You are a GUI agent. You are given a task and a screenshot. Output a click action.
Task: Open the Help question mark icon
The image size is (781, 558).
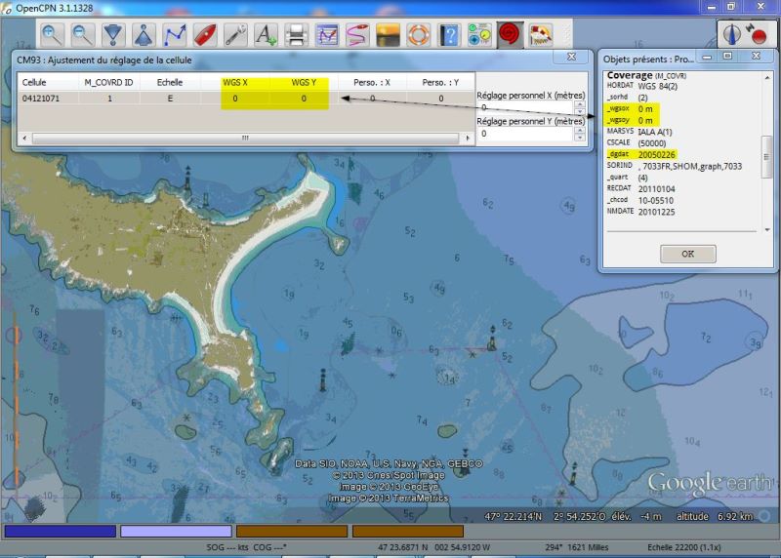[449, 35]
